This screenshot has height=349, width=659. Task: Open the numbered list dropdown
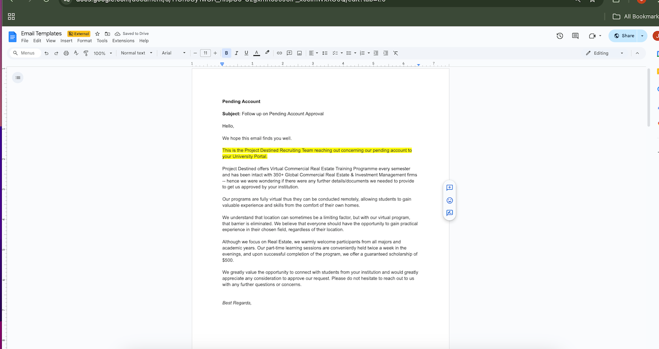click(364, 53)
